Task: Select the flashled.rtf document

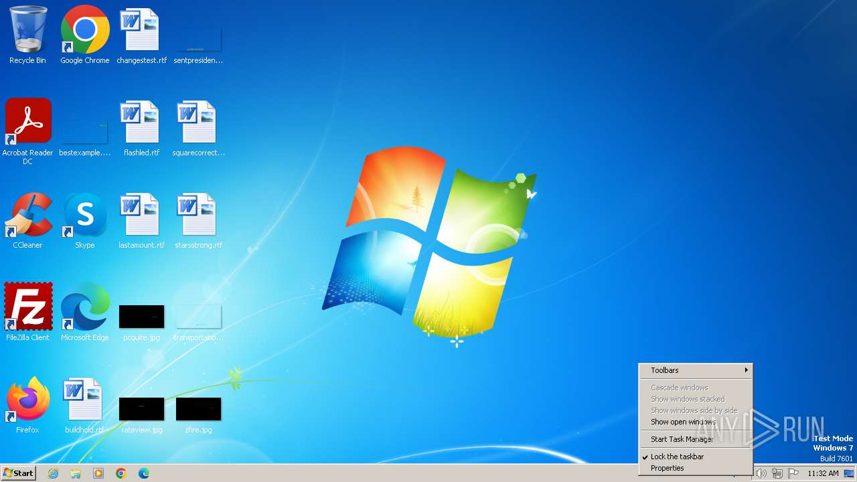Action: click(141, 128)
